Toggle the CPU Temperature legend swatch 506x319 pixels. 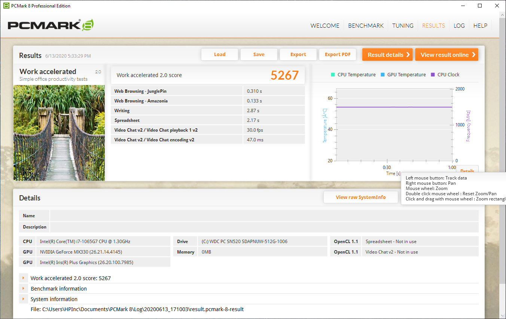point(333,74)
